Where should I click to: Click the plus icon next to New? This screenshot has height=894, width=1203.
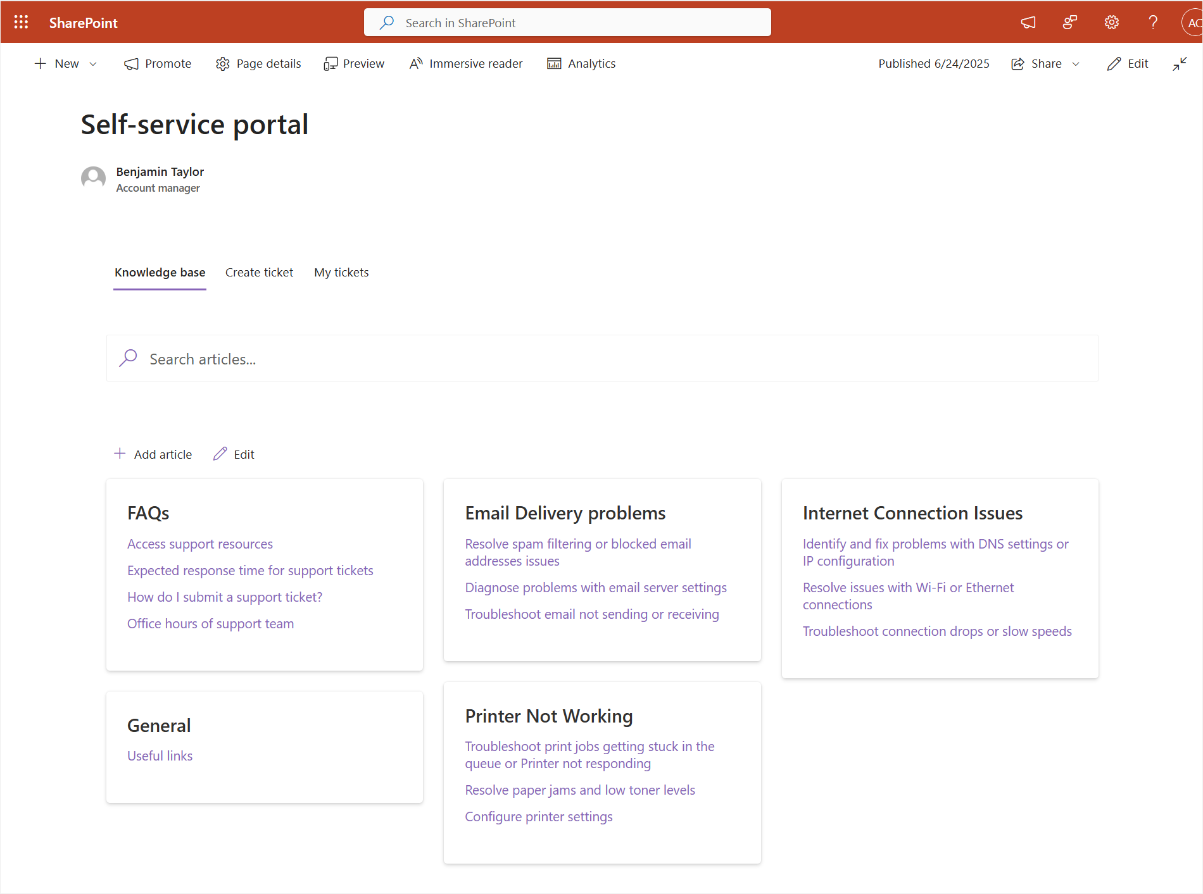point(41,63)
